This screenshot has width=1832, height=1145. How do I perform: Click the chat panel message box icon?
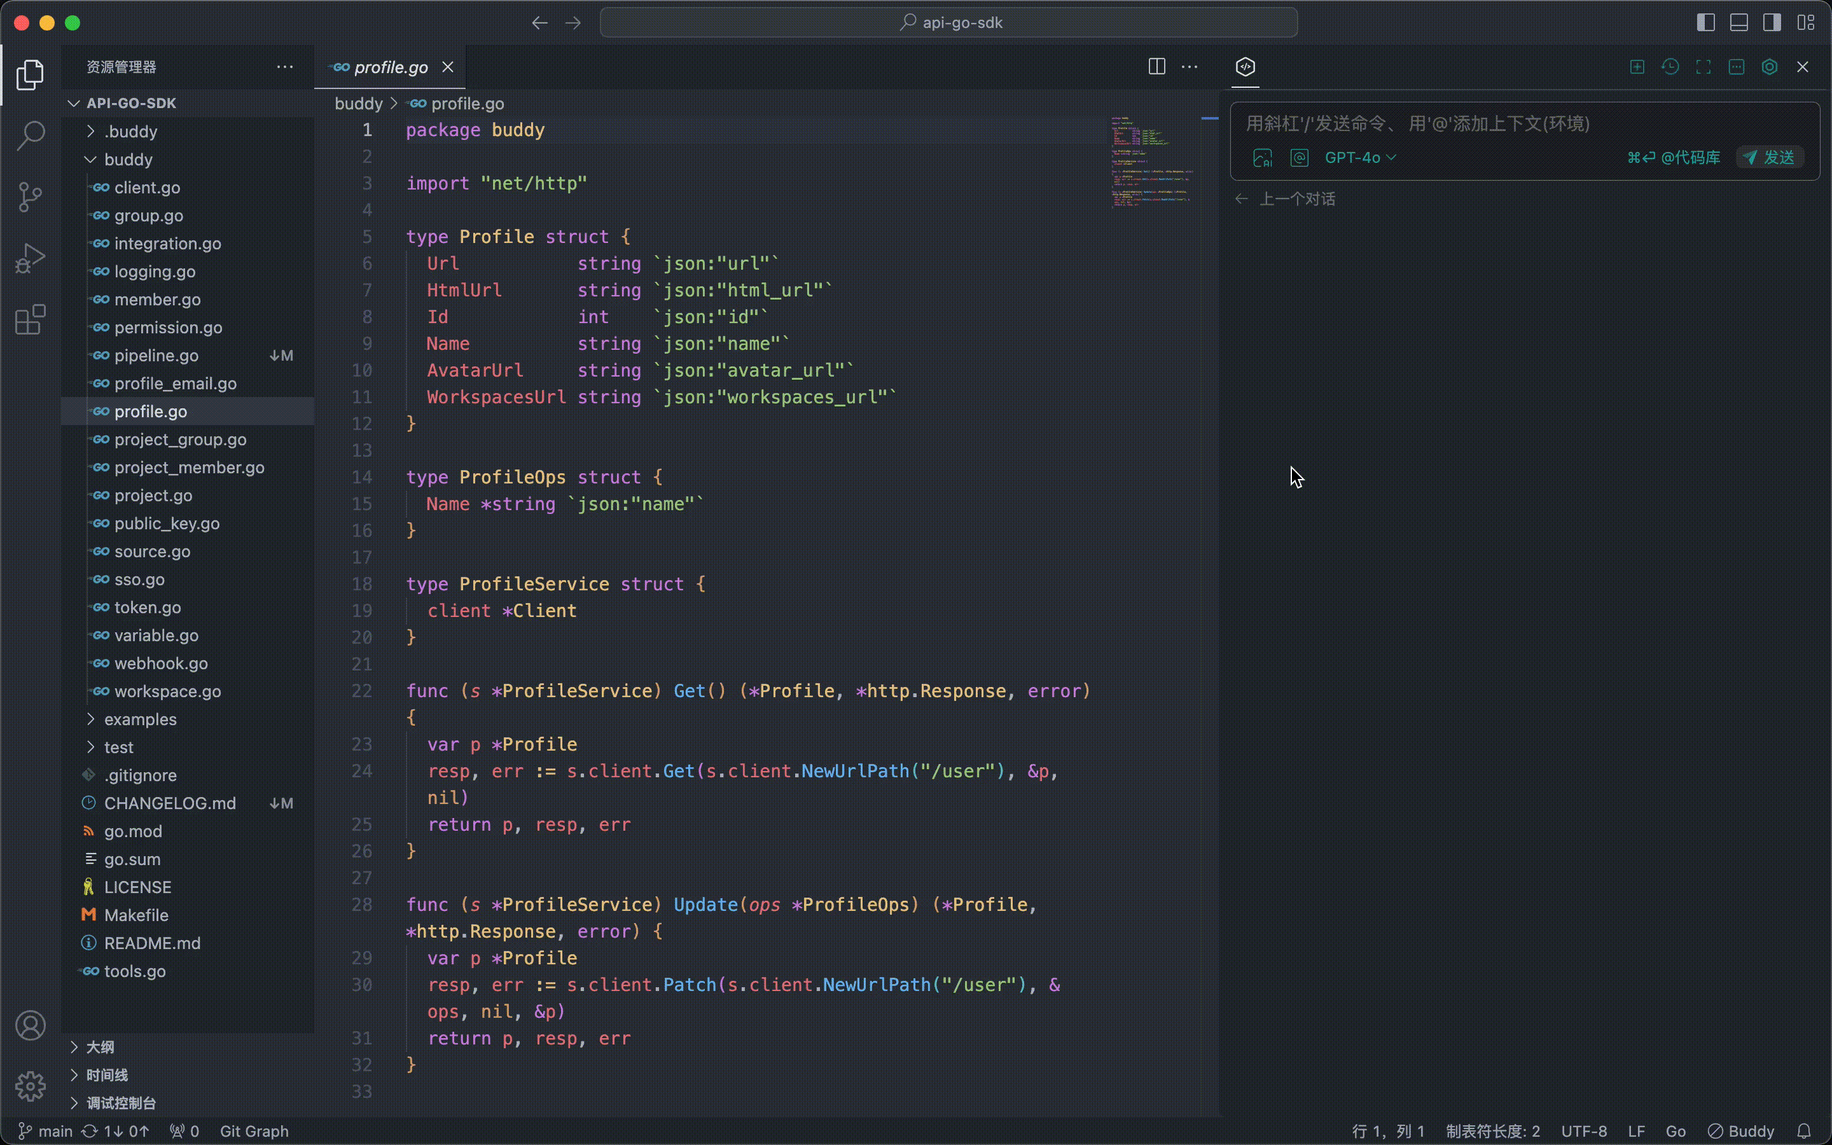[1737, 67]
